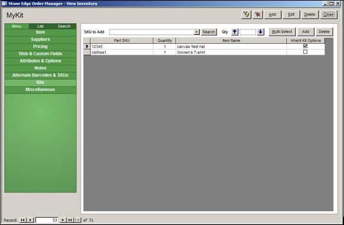Go to first record navigation icon

pyautogui.click(x=23, y=220)
